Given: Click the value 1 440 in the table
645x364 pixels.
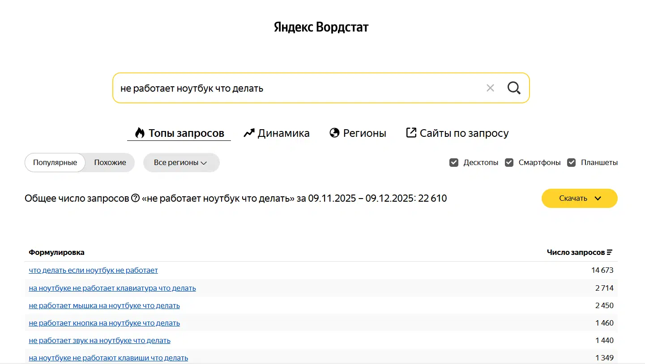Looking at the screenshot, I should [605, 340].
